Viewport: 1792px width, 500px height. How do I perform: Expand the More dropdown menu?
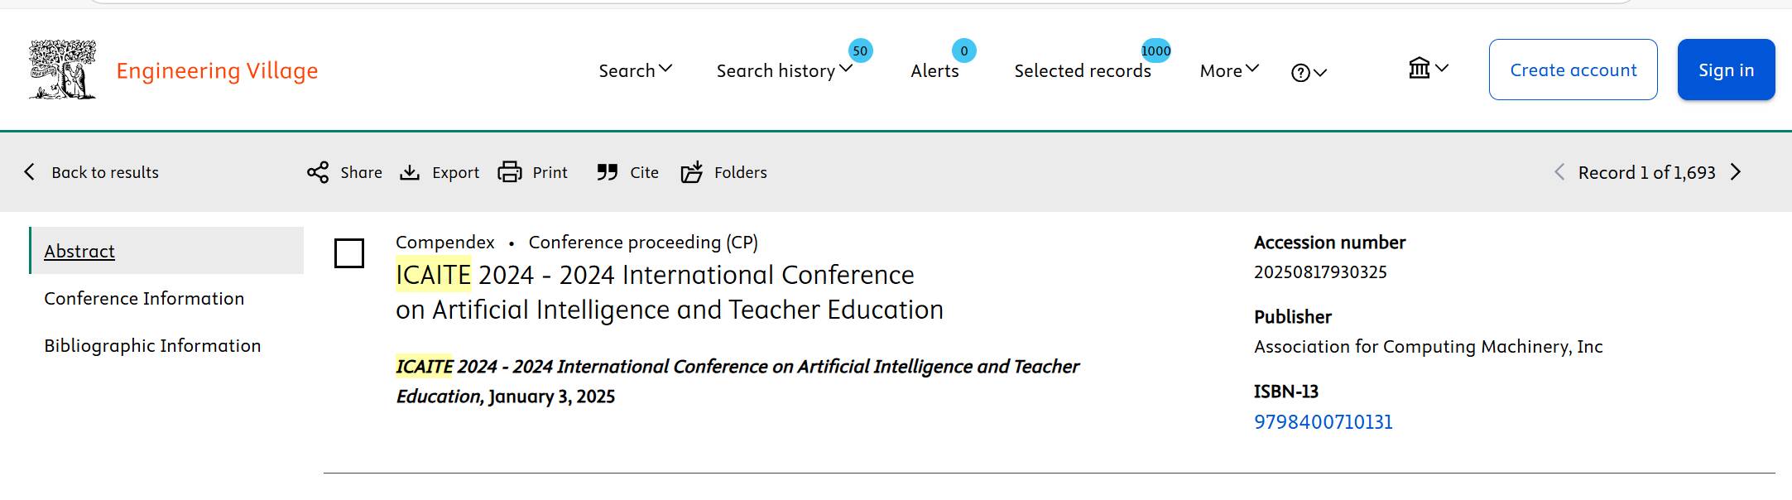[1229, 70]
